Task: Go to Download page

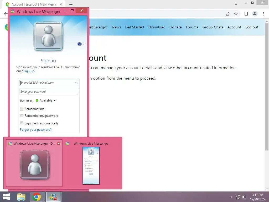Action: (157, 27)
